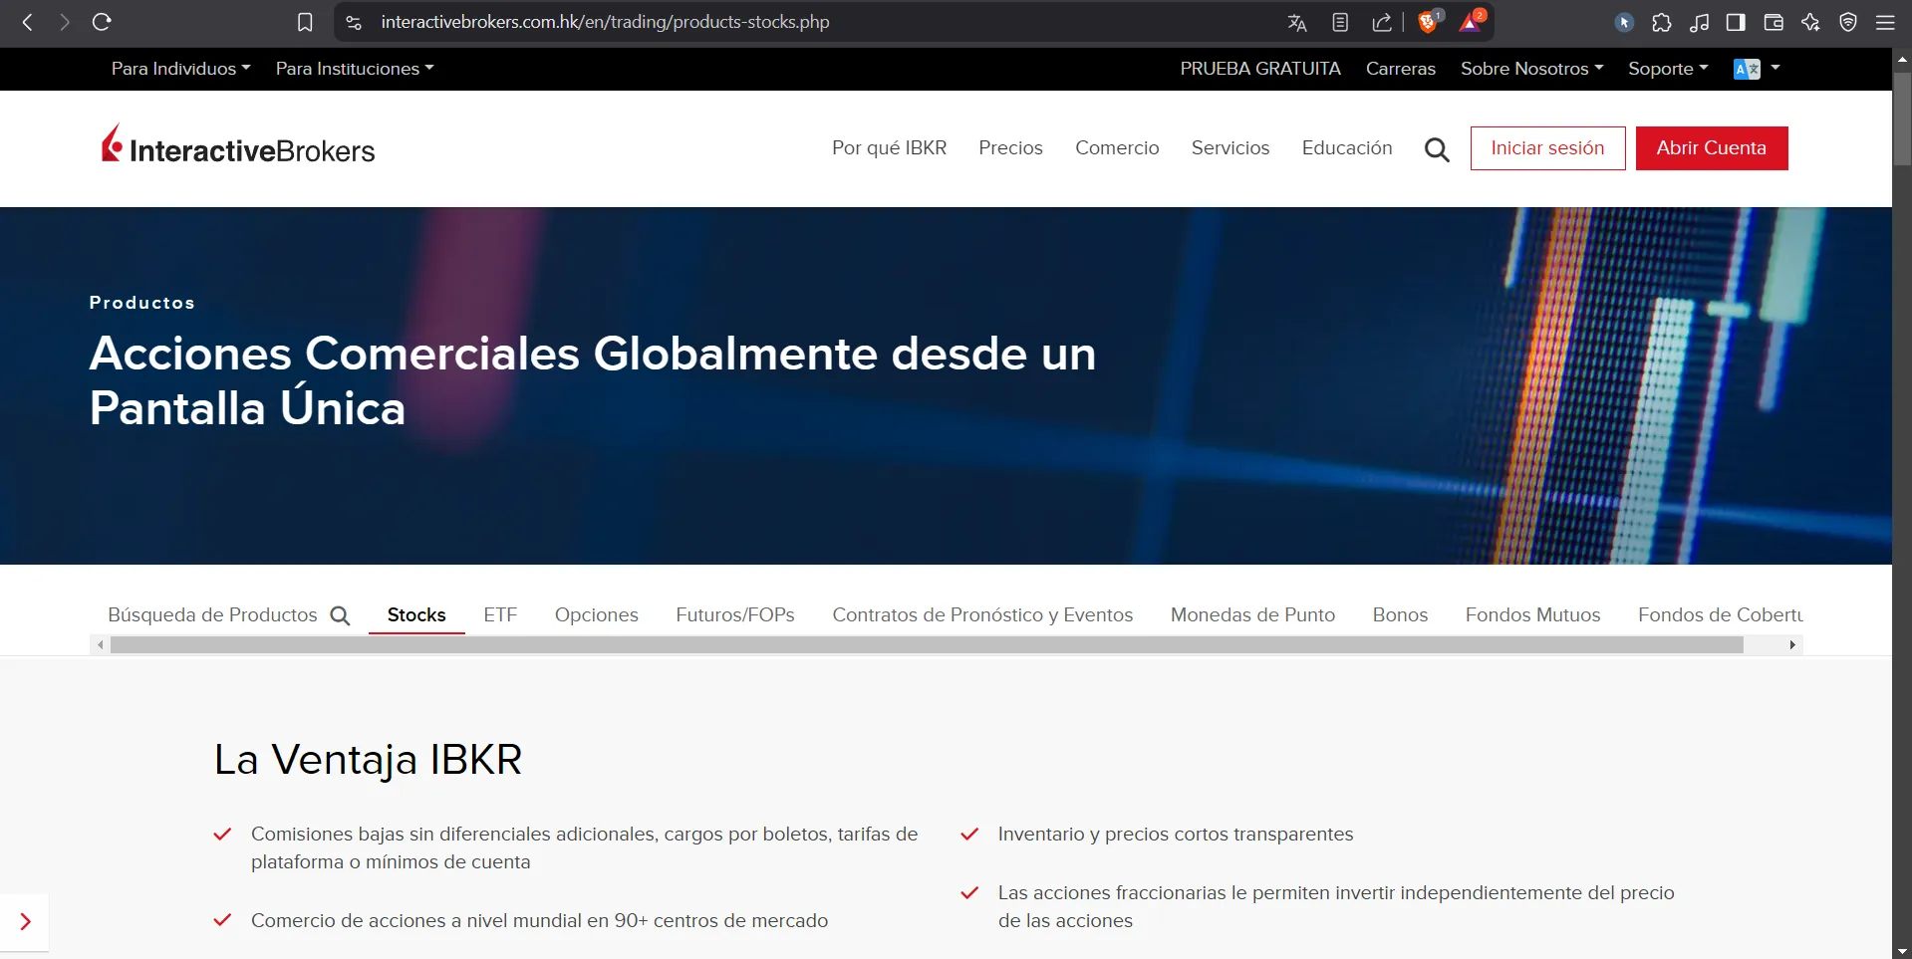The height and width of the screenshot is (959, 1912).
Task: Expand Para Instituciones dropdown
Action: coord(355,69)
